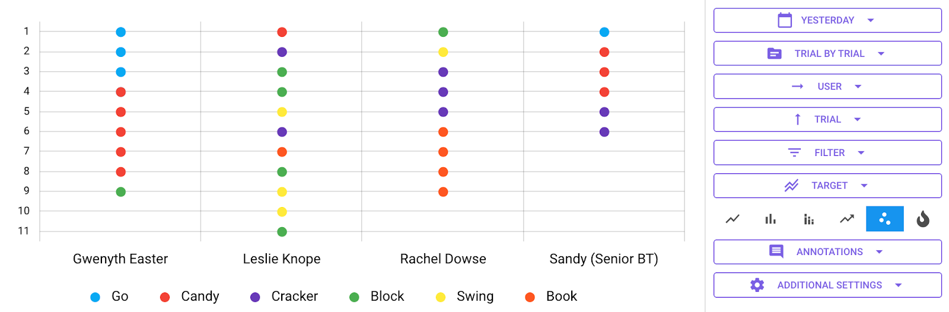Open the Yesterday date range dropdown

point(827,20)
